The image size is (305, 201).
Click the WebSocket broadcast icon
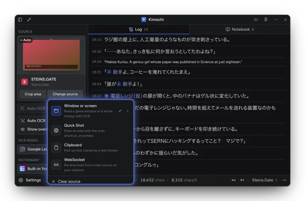coord(56,165)
